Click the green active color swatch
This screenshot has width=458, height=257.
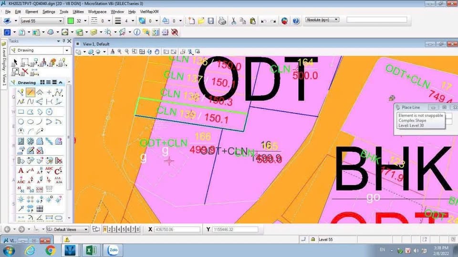coord(71,21)
